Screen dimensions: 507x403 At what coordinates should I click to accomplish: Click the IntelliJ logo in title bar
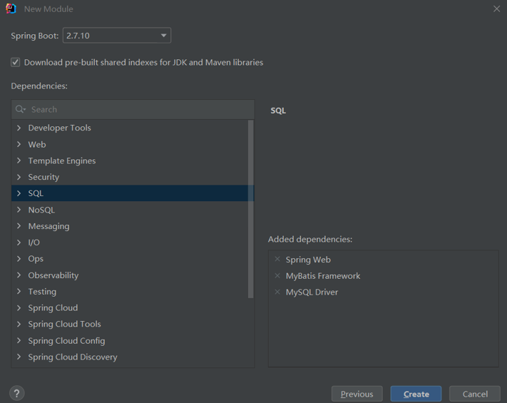pyautogui.click(x=11, y=9)
